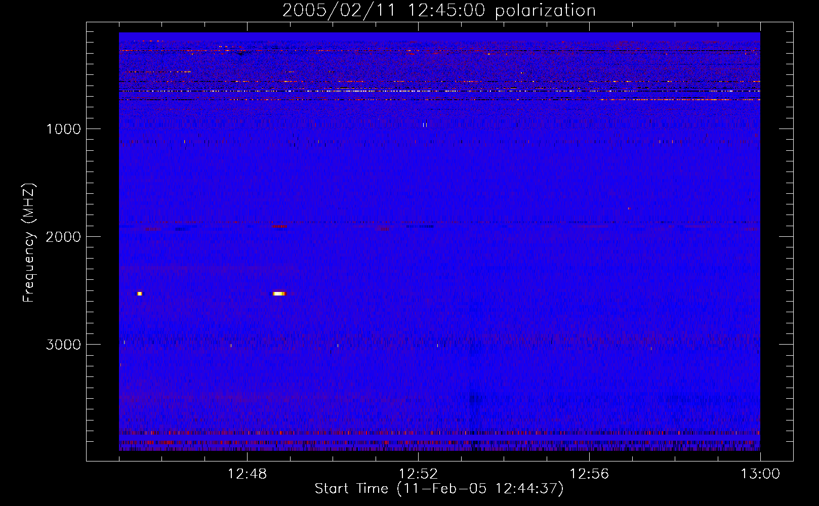This screenshot has height=506, width=819.
Task: Click the longer bright burst near 2500 MHz
Action: (279, 293)
